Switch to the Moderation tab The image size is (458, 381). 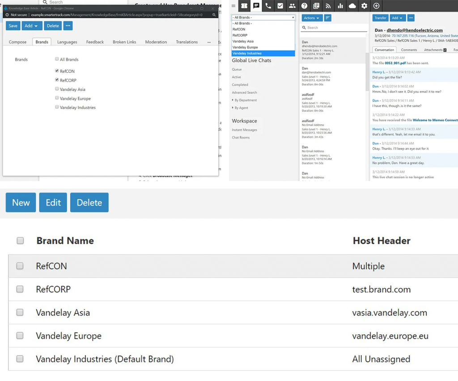156,42
